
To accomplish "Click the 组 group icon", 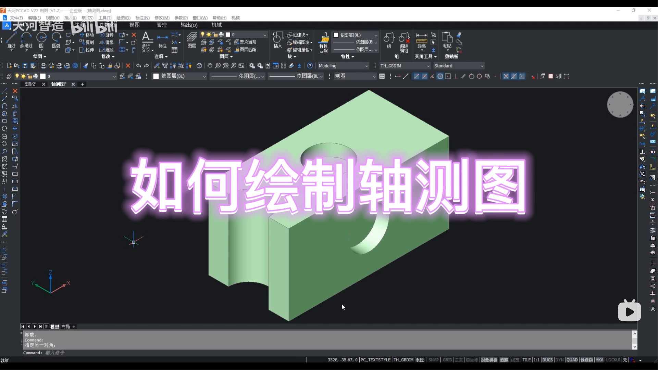I will [389, 40].
